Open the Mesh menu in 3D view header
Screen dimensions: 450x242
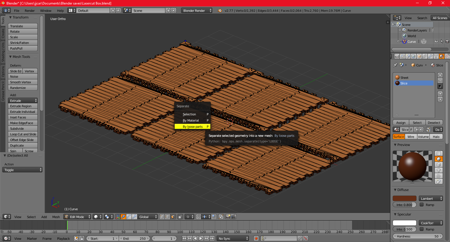(56, 217)
